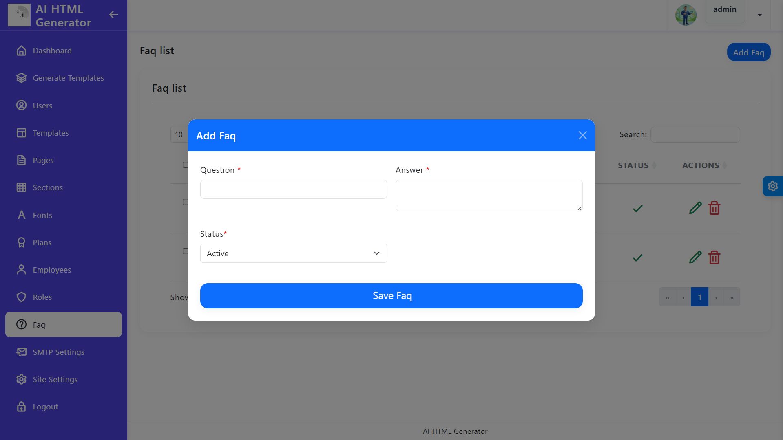Open the Status dropdown showing Active

pyautogui.click(x=293, y=253)
